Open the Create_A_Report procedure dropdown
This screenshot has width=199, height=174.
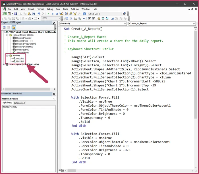(x=194, y=24)
